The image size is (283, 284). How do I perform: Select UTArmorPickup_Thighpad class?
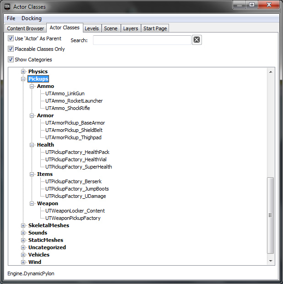pyautogui.click(x=73, y=137)
